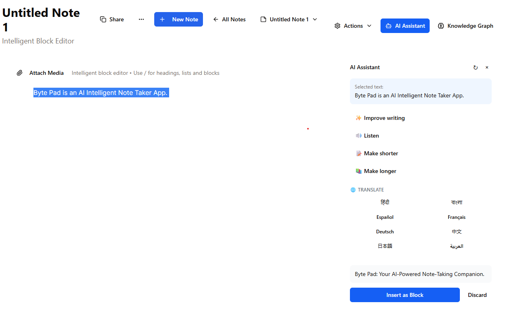Click the AI result text about Note-Taking Companion
This screenshot has height=313, width=511.
coord(420,274)
